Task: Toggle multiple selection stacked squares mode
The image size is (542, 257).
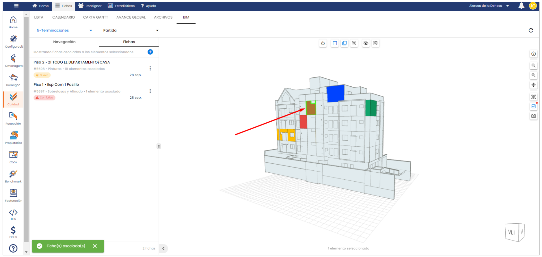Action: coord(344,43)
